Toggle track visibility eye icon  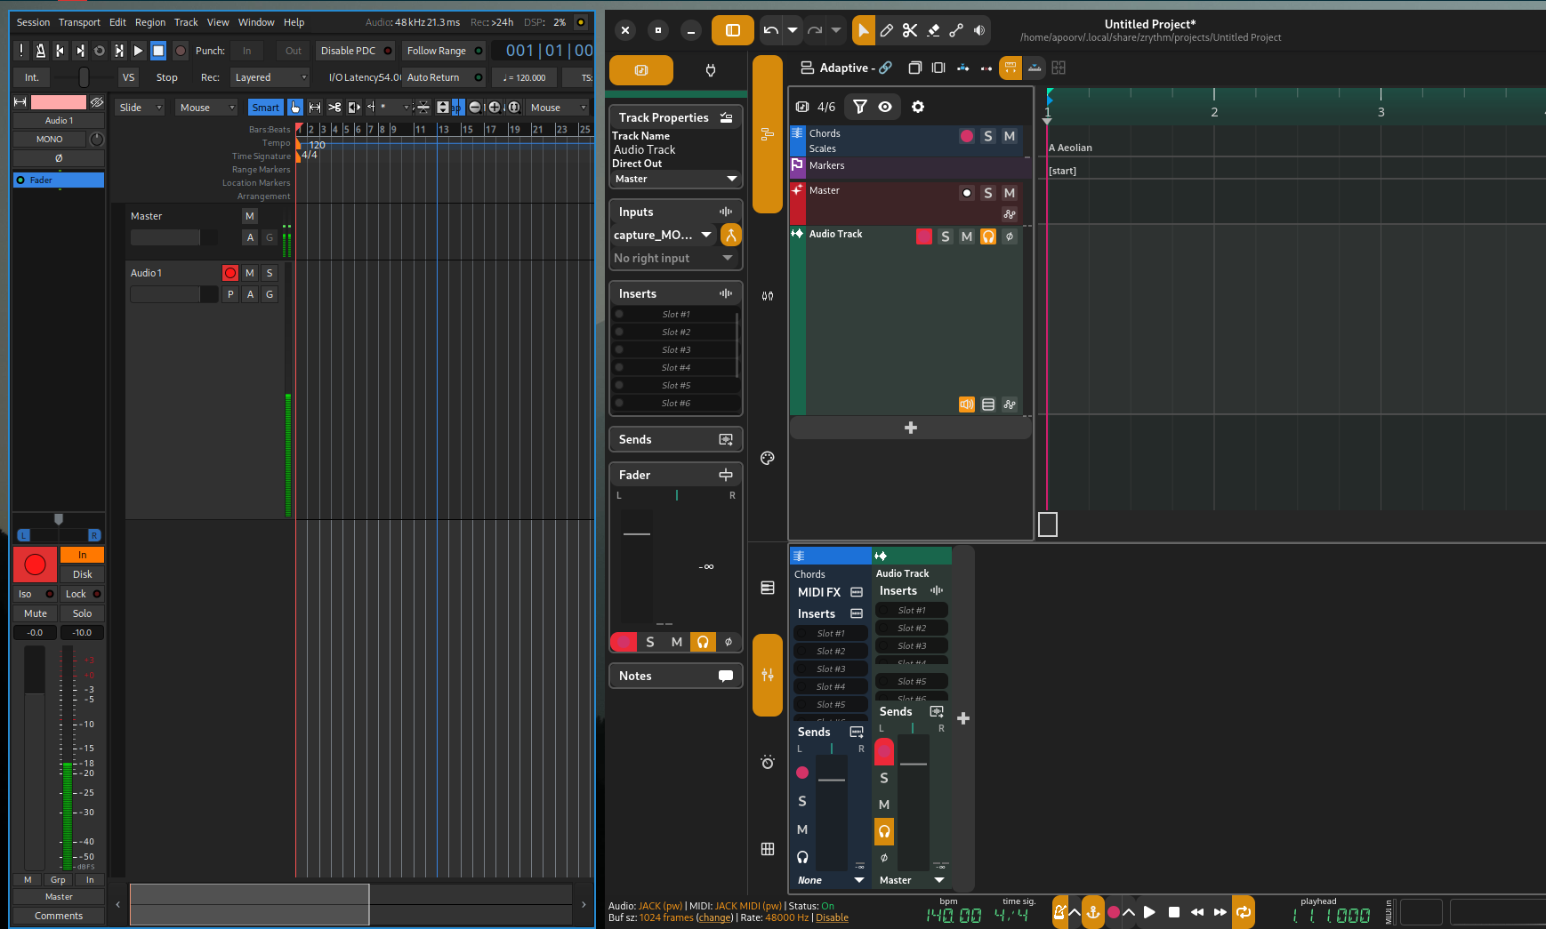point(885,107)
